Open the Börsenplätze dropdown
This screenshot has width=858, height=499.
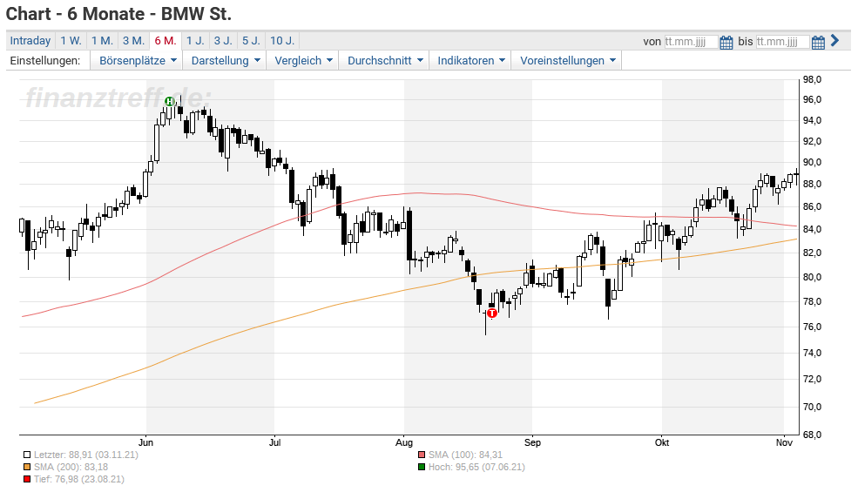tap(138, 61)
